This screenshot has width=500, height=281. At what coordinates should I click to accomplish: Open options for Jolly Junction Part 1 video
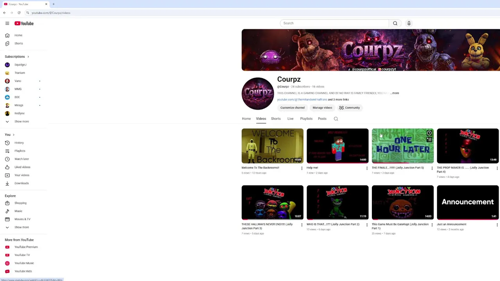point(432,225)
